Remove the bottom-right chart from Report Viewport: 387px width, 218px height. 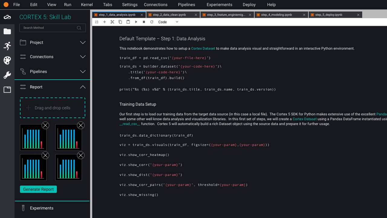point(80,155)
